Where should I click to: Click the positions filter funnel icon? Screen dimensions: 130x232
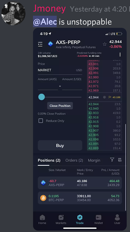[x=112, y=160]
